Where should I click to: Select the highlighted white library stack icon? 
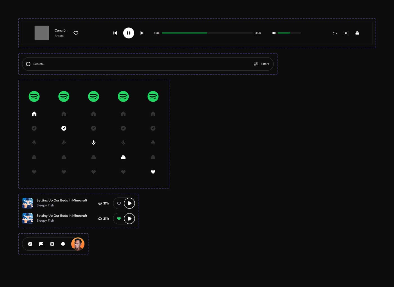[123, 157]
